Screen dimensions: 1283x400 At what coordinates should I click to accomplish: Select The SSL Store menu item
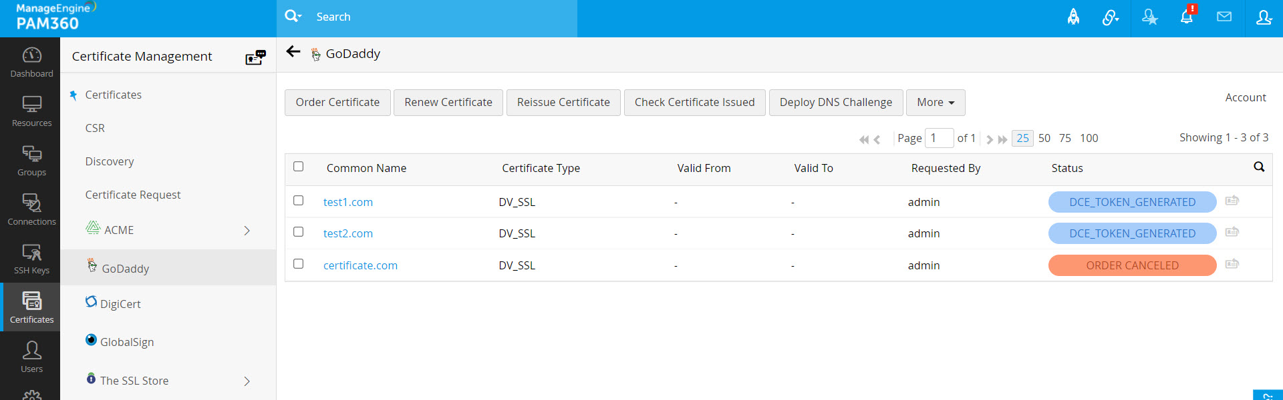coord(134,381)
